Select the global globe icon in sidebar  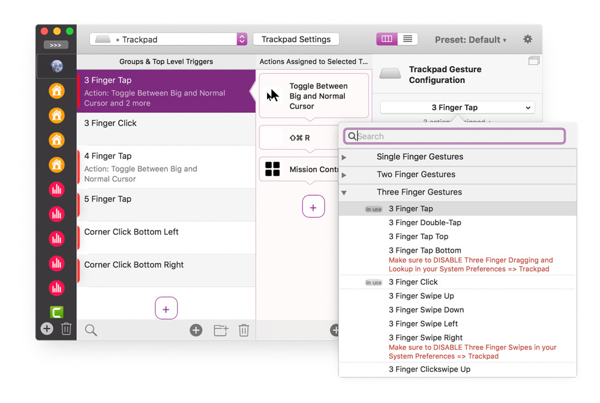point(56,67)
